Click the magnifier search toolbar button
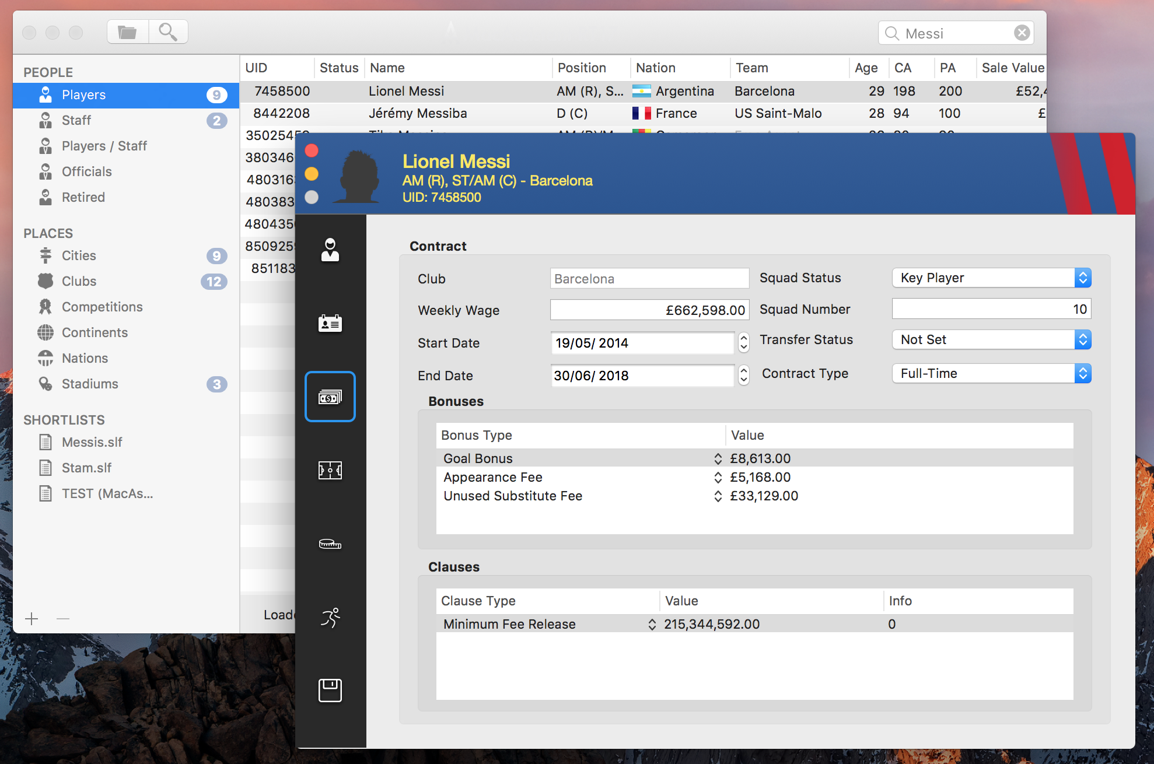Viewport: 1154px width, 764px height. pyautogui.click(x=168, y=32)
